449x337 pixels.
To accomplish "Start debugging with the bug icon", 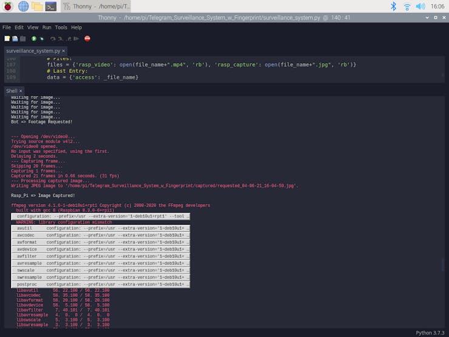I will click(x=42, y=38).
